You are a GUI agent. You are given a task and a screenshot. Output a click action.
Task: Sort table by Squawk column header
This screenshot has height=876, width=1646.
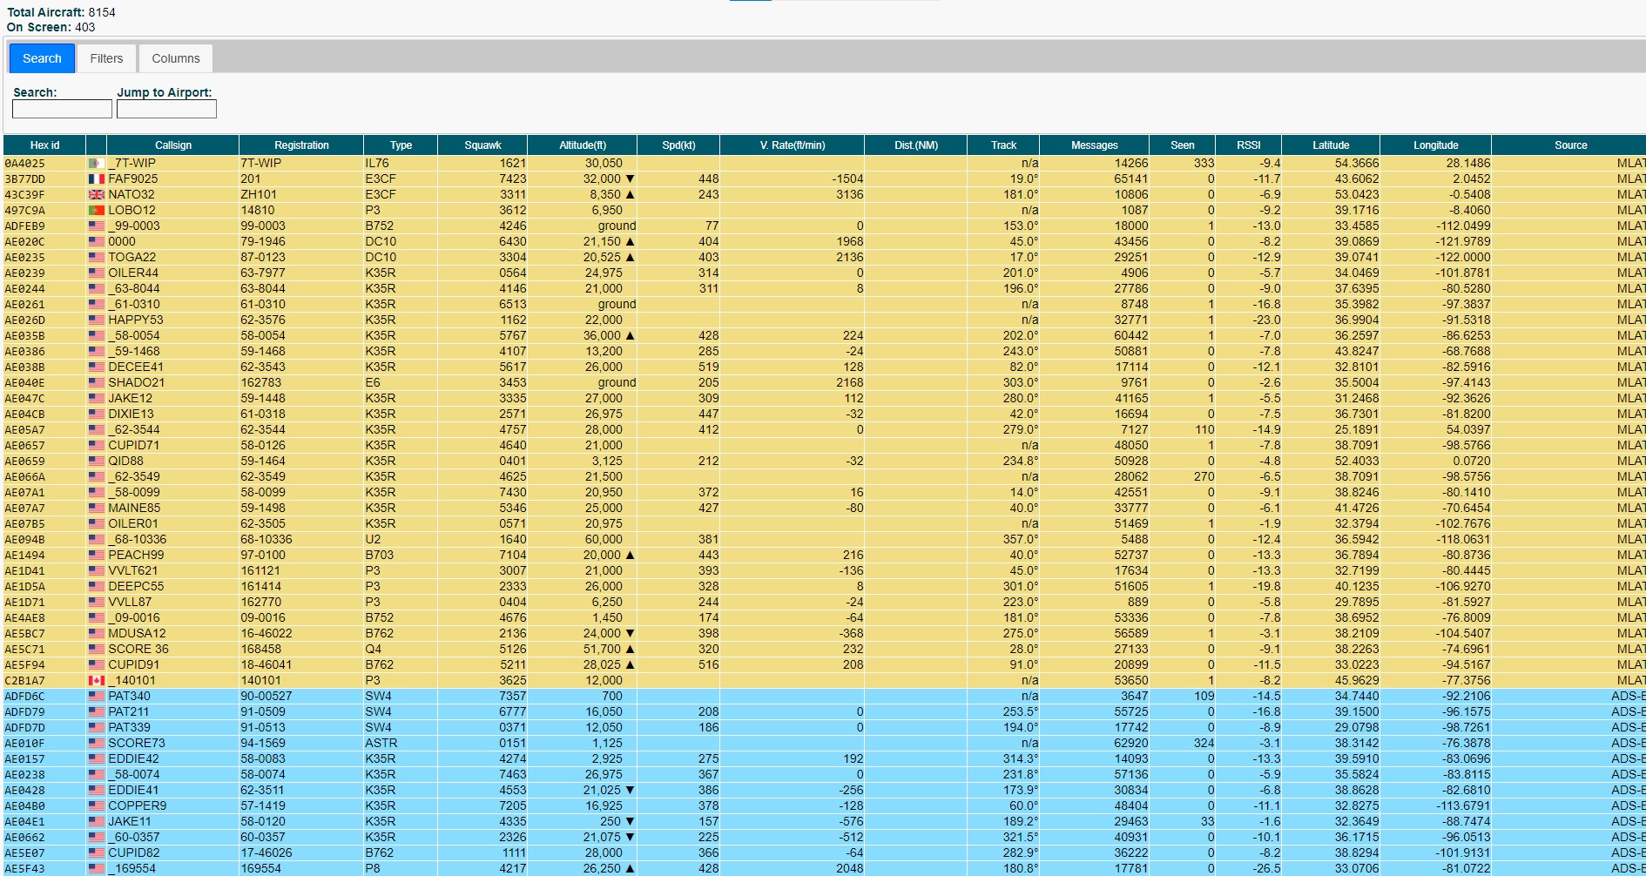tap(482, 145)
